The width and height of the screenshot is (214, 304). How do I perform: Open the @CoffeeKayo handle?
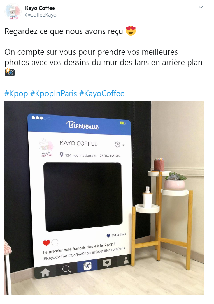41,15
